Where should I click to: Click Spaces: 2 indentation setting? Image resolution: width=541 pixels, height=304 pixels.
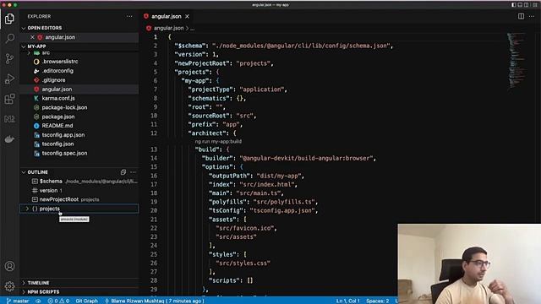(x=378, y=301)
